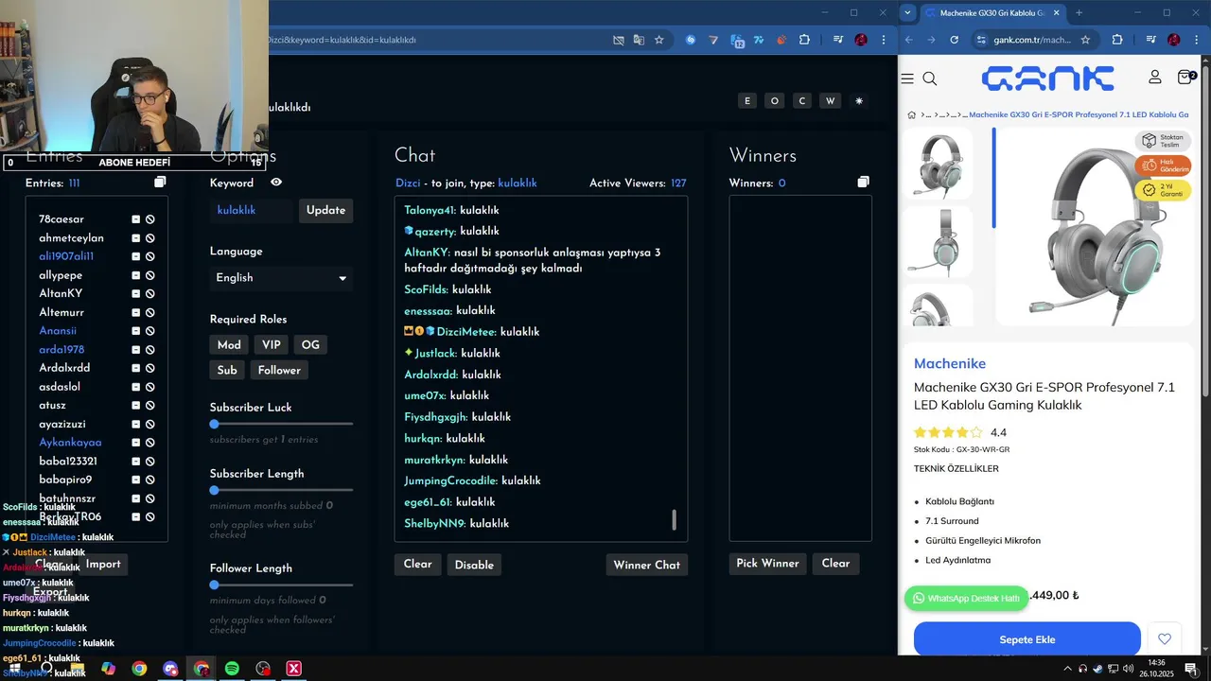Screen dimensions: 1211x681
Task: Open Chrome from the Windows taskbar
Action: pyautogui.click(x=139, y=669)
